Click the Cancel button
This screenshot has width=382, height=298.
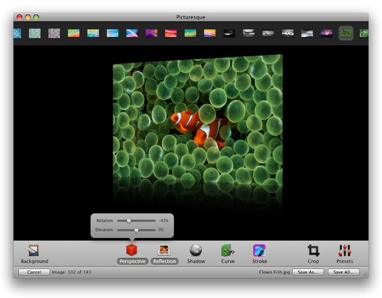[34, 272]
